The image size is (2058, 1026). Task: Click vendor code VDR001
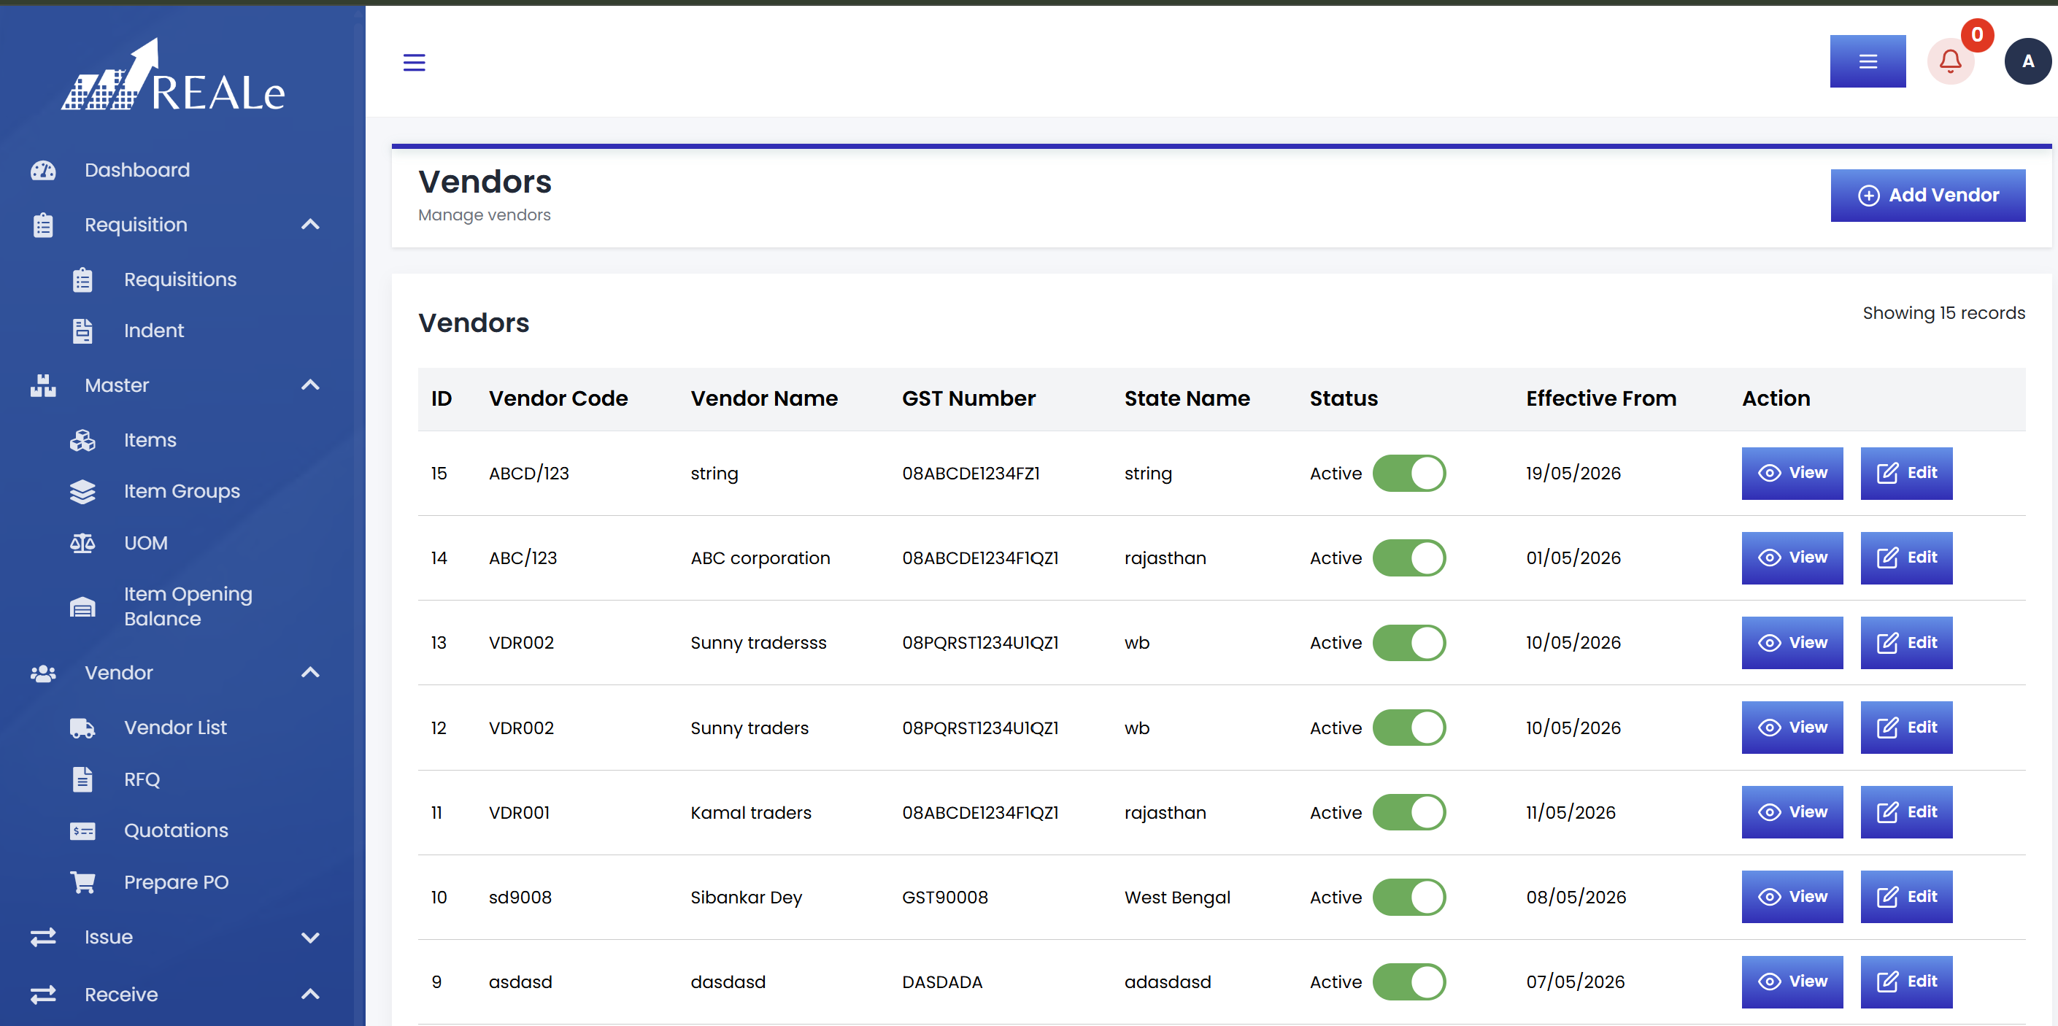click(518, 813)
